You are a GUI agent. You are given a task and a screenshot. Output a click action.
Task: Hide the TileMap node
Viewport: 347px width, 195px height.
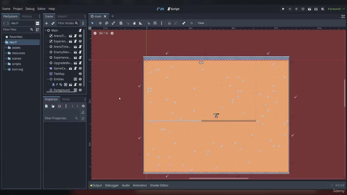pyautogui.click(x=80, y=74)
